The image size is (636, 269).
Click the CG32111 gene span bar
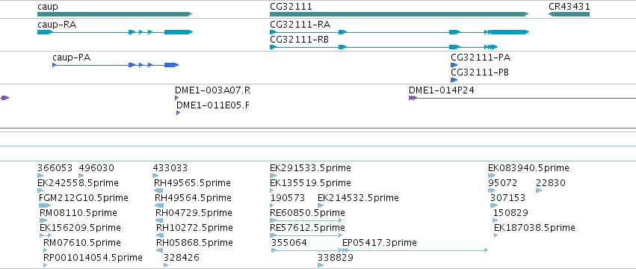click(x=399, y=14)
